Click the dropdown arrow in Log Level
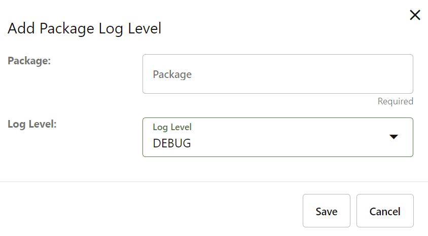Screen dimensions: 428x236 pyautogui.click(x=394, y=137)
